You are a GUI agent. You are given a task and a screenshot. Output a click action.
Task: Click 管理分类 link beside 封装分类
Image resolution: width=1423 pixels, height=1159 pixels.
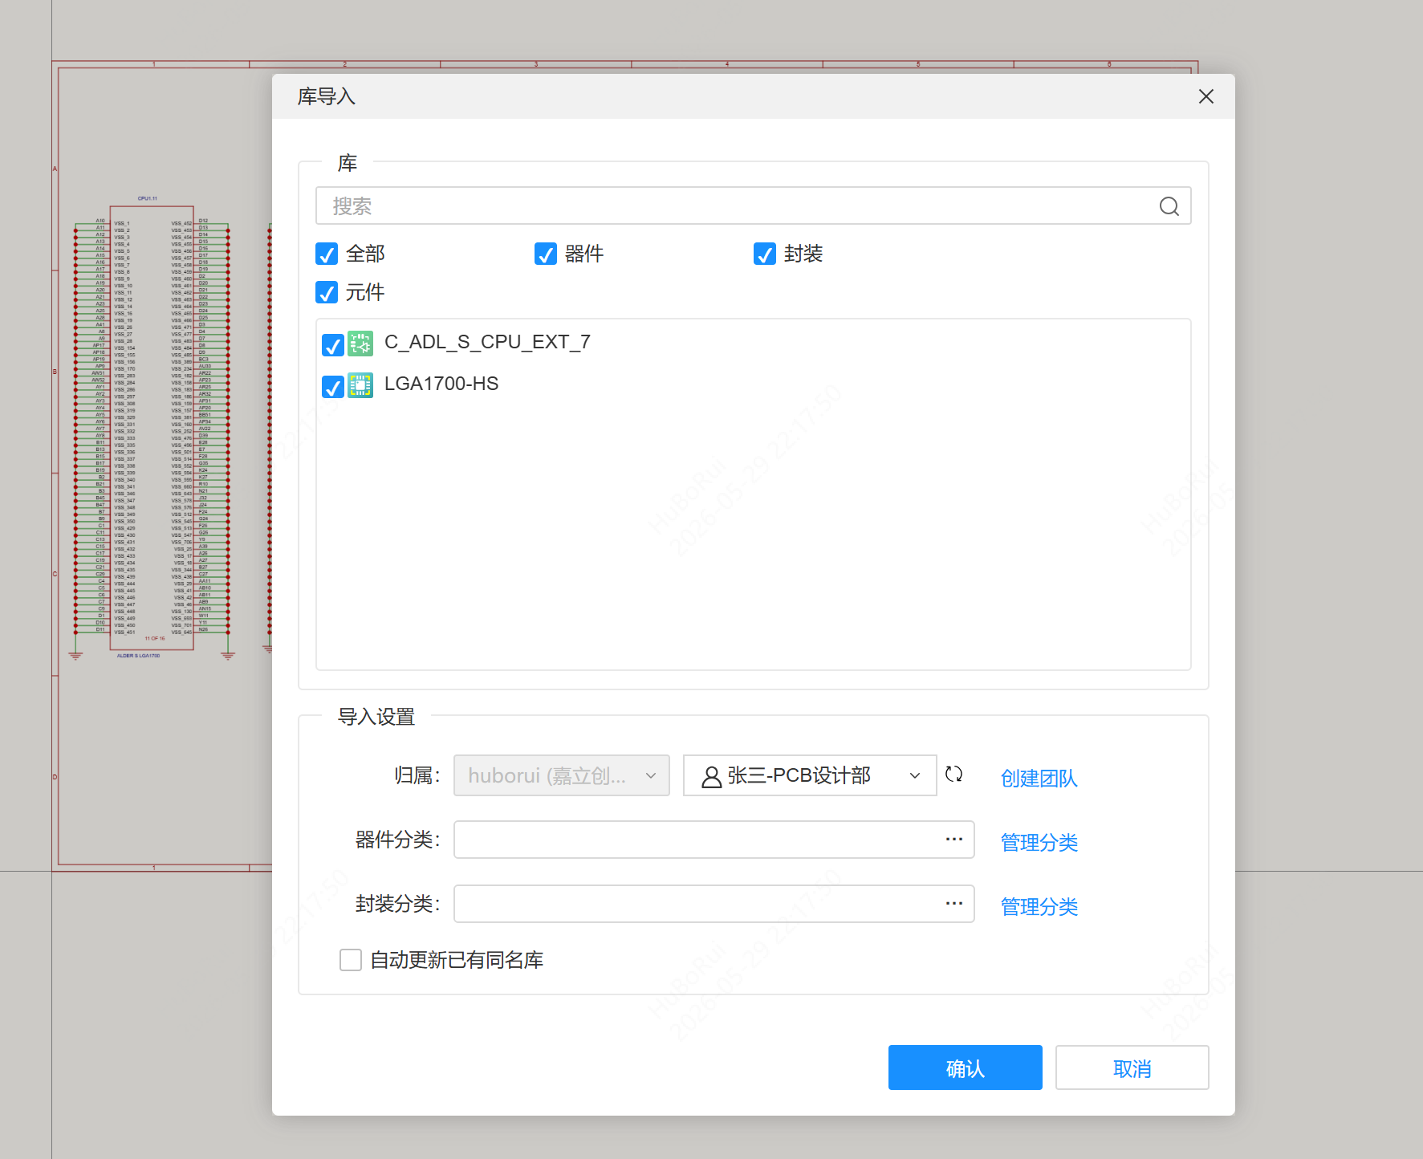coord(1039,907)
